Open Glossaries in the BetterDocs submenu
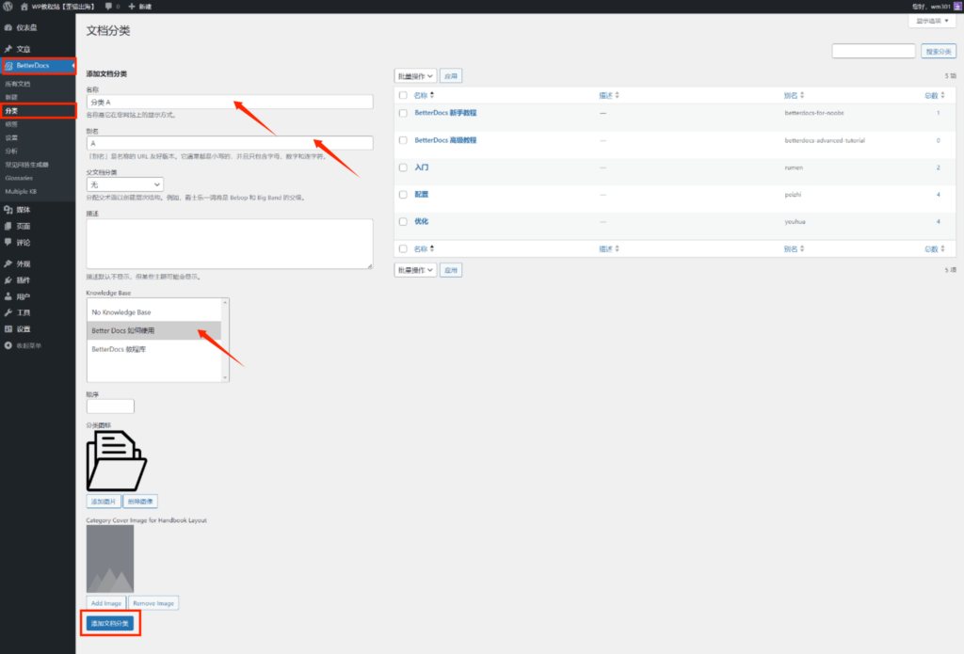The width and height of the screenshot is (964, 654). pyautogui.click(x=19, y=178)
